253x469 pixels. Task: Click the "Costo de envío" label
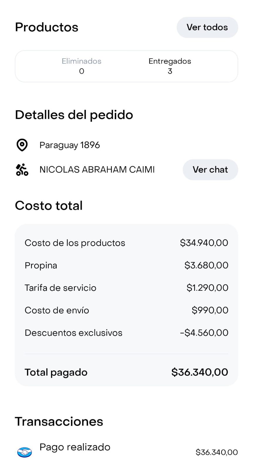(57, 310)
